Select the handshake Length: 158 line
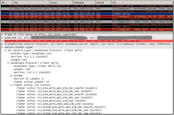The image size is (174, 115). click(22, 69)
